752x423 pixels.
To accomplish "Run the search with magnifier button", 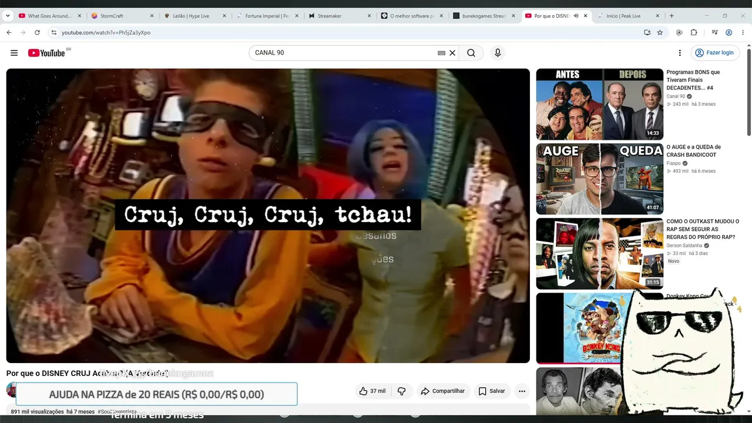I will [471, 53].
